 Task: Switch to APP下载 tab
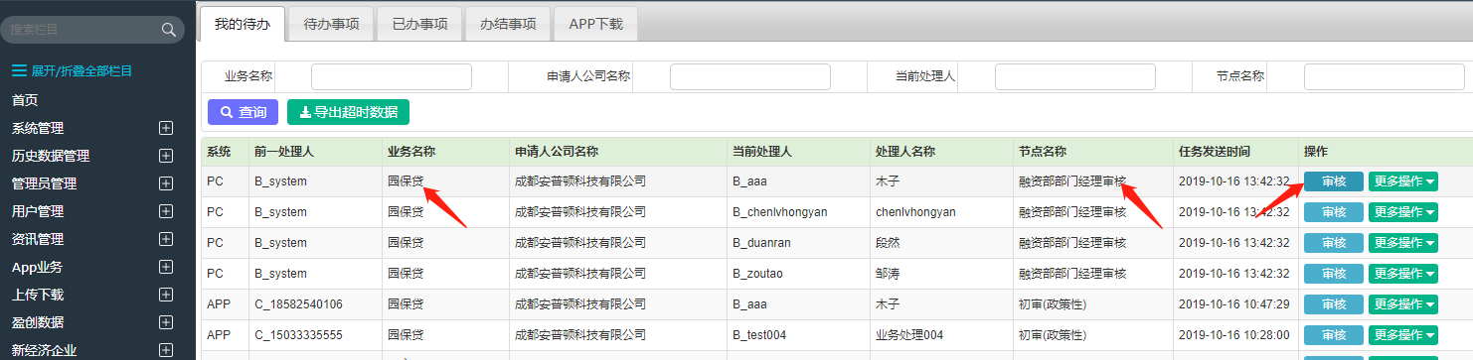(x=595, y=24)
